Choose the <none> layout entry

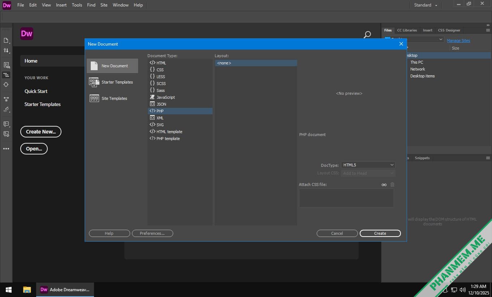pos(256,63)
